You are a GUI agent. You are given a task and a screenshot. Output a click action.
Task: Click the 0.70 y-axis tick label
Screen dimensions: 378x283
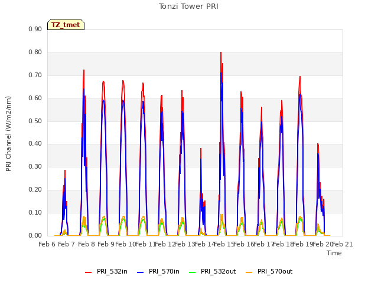click(x=35, y=75)
